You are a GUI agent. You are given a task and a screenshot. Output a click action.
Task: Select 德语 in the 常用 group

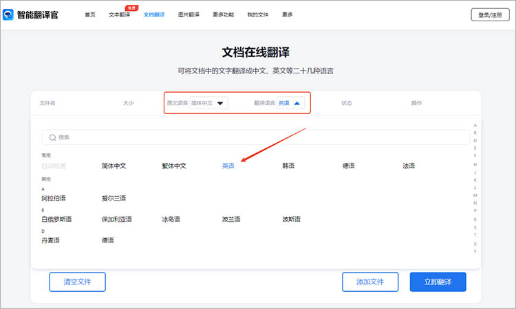click(349, 165)
